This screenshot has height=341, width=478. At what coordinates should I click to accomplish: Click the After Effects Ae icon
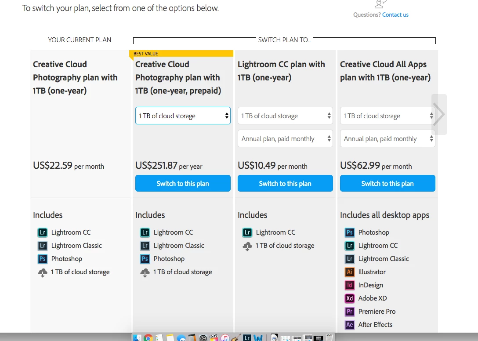point(350,324)
